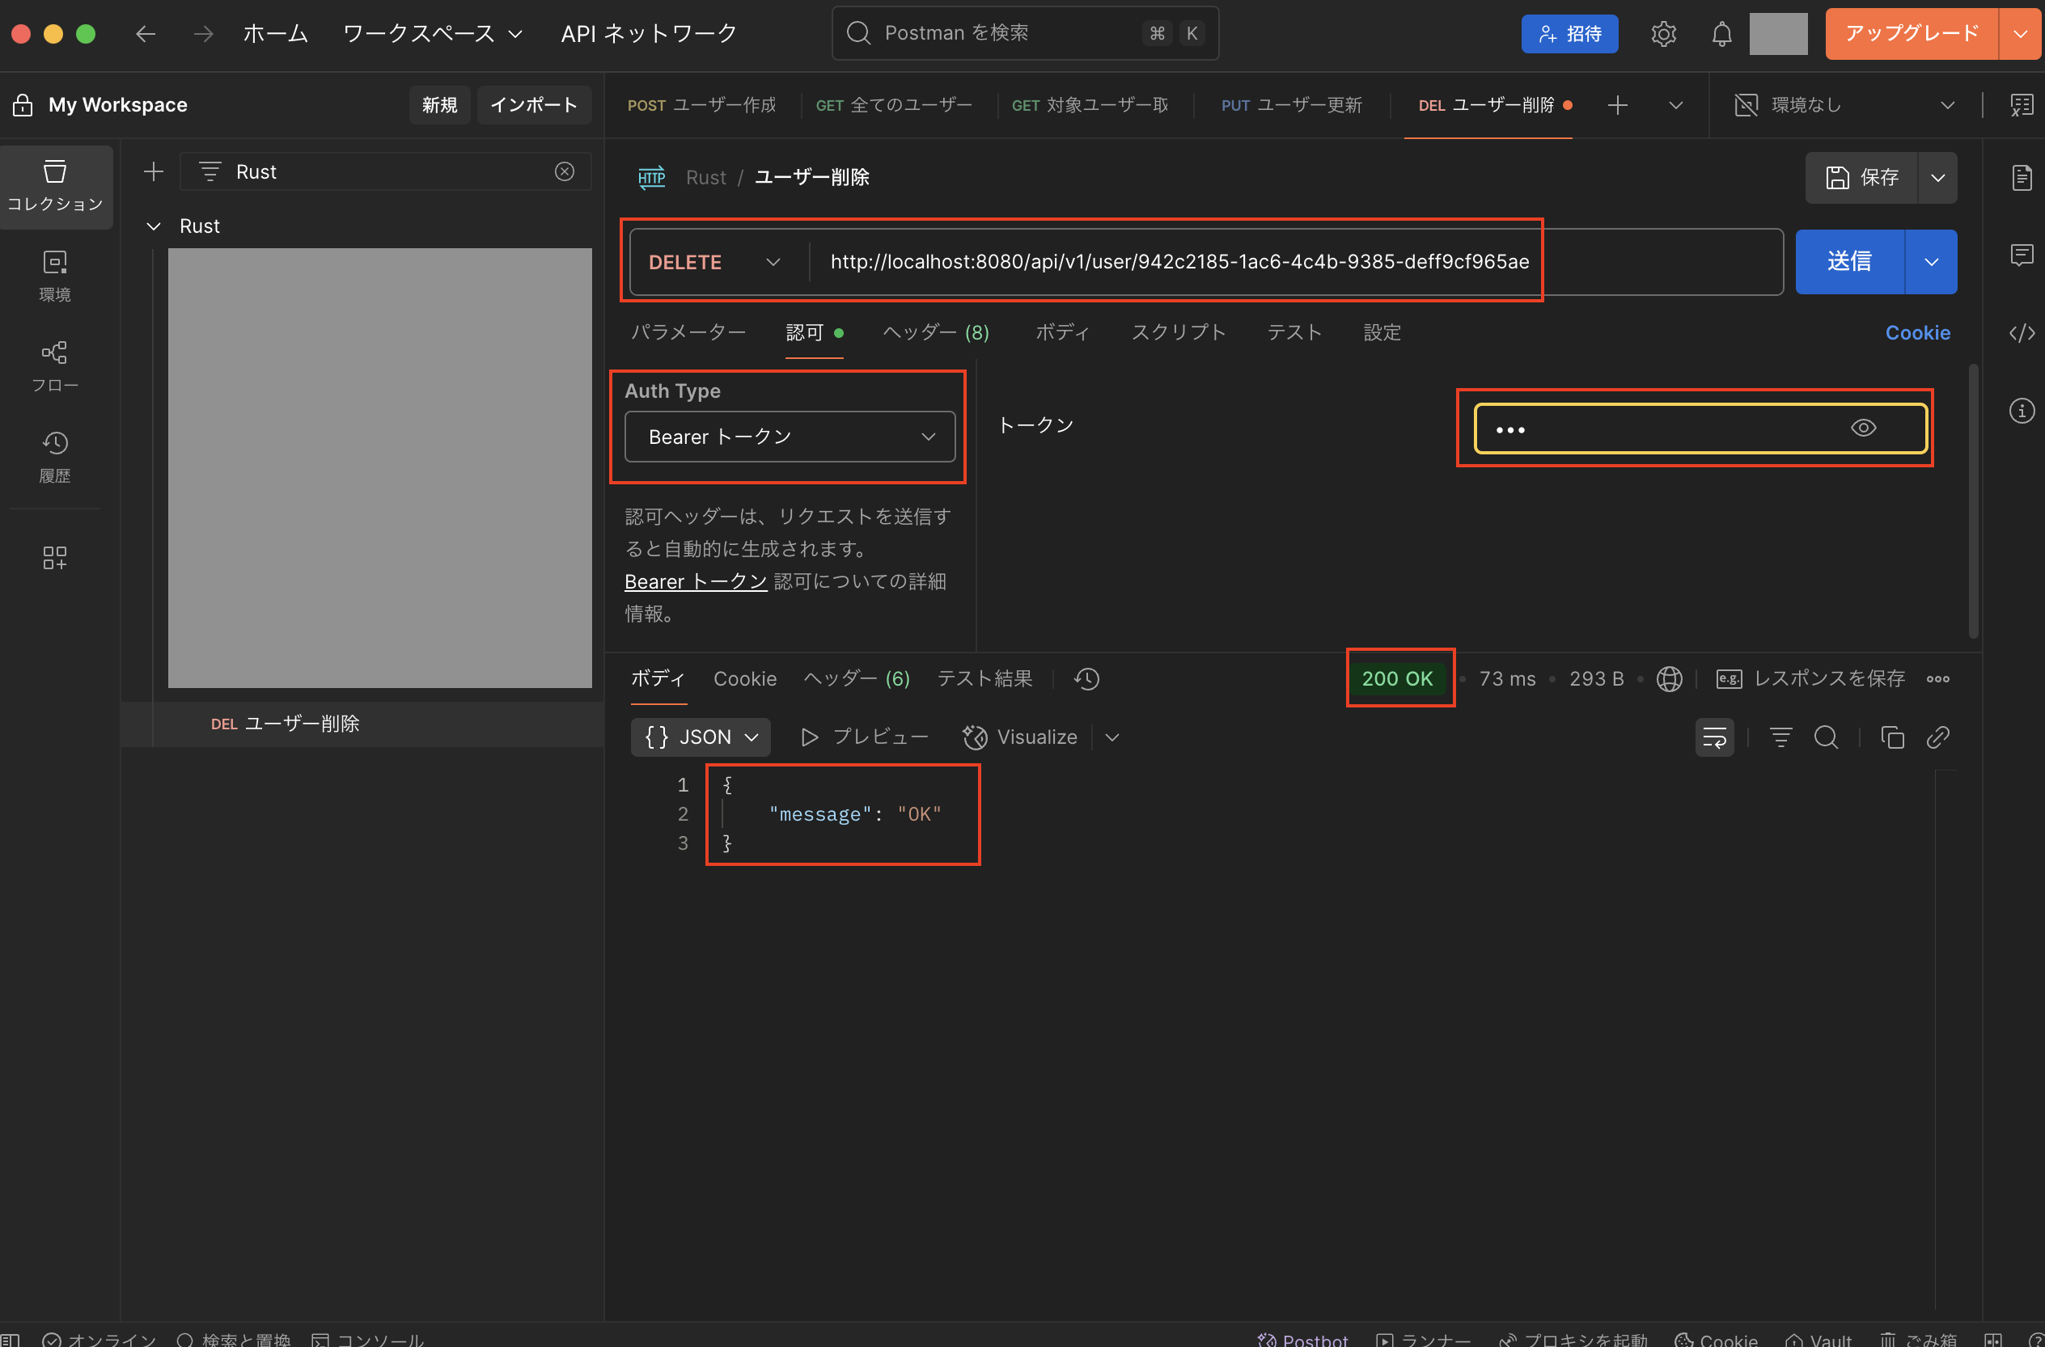The height and width of the screenshot is (1347, 2045).
Task: Create a new collection with plus icon
Action: (154, 171)
